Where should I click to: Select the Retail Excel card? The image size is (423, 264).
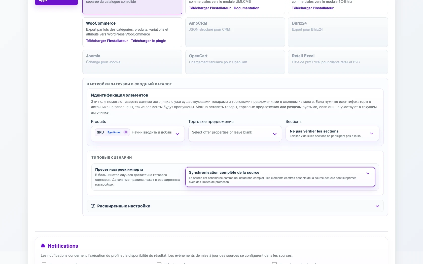point(338,62)
